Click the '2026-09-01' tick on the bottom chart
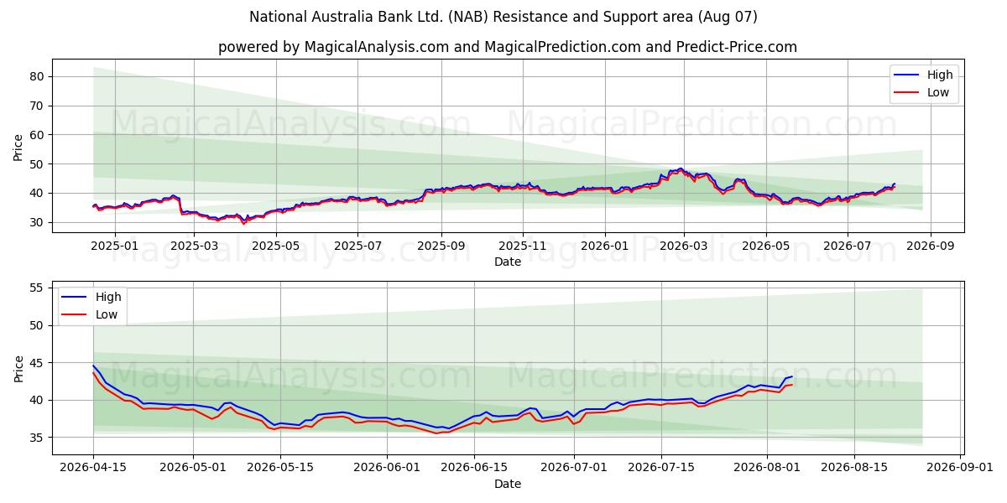Image resolution: width=1007 pixels, height=503 pixels. pos(961,469)
